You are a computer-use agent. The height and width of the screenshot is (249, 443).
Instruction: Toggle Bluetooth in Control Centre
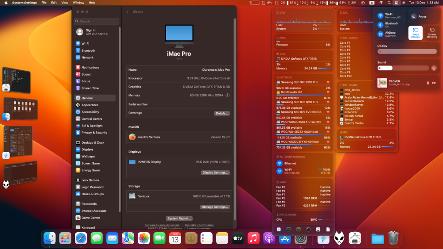[x=380, y=25]
